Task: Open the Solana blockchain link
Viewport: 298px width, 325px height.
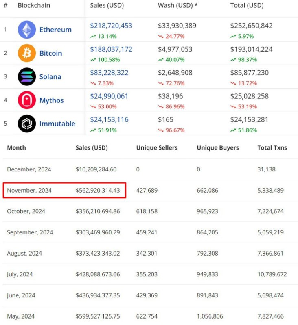Action: pyautogui.click(x=50, y=77)
